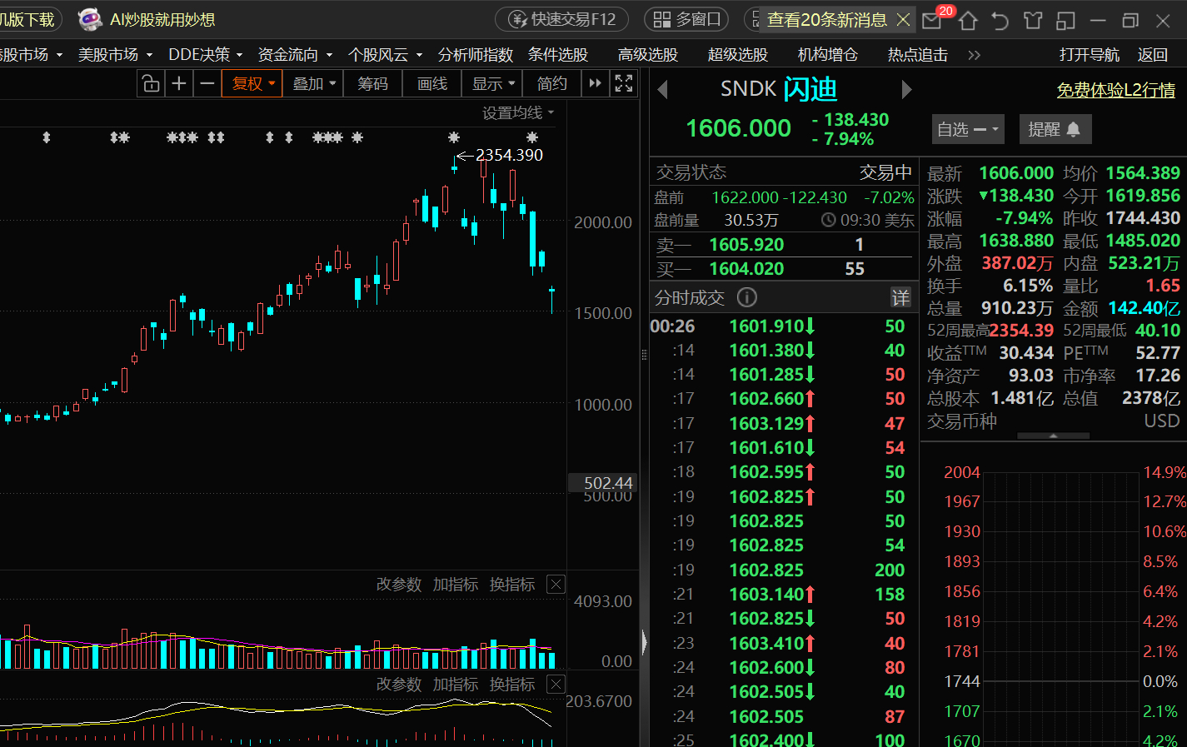1187x747 pixels.
Task: Open 资金流向 menu dropdown
Action: 295,55
